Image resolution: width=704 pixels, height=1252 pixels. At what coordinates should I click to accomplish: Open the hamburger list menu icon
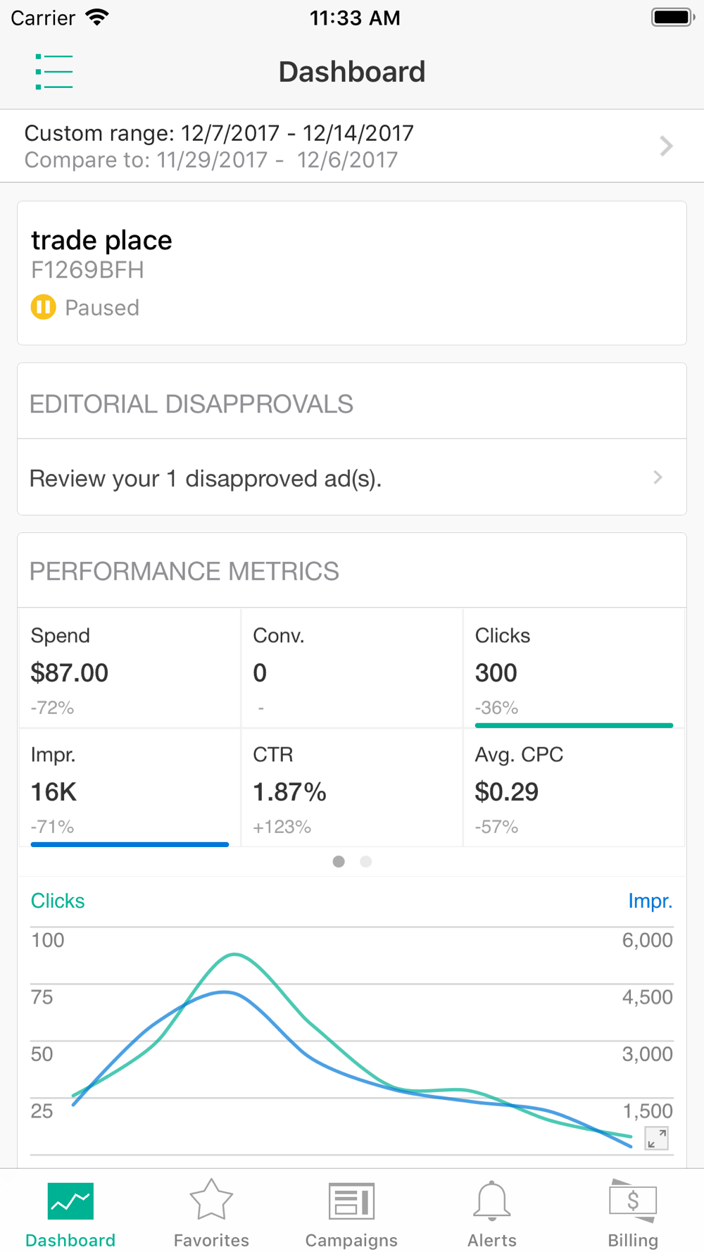54,72
